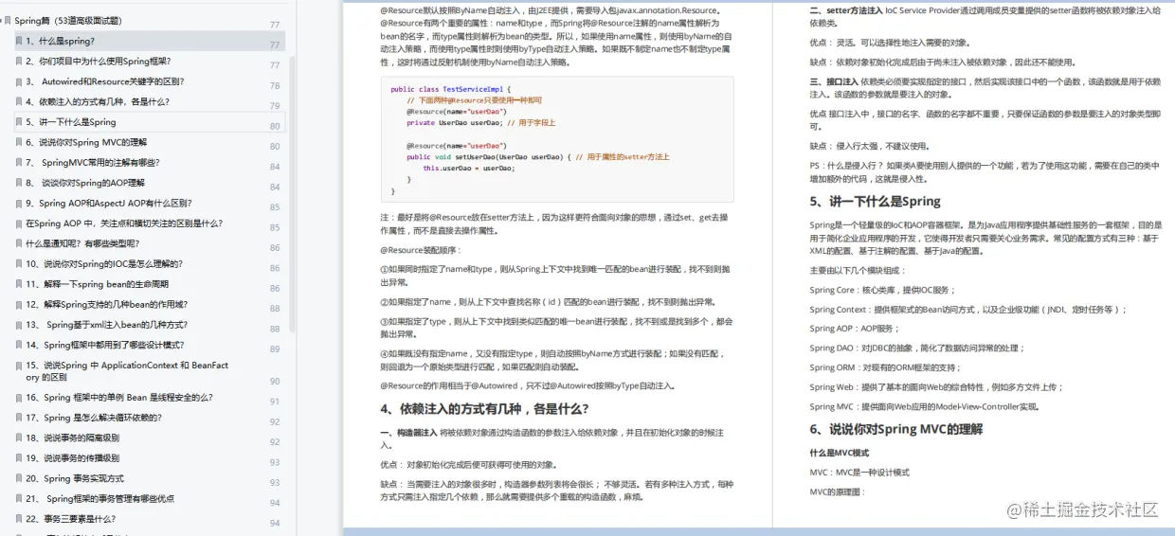Click page number 78 in bookmark list
1175x536 pixels.
coord(275,85)
